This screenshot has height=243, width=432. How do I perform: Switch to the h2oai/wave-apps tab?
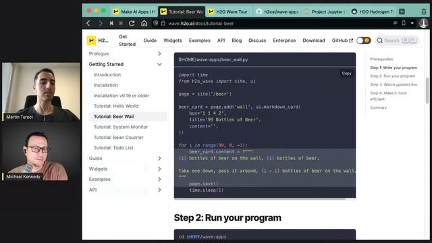click(277, 11)
